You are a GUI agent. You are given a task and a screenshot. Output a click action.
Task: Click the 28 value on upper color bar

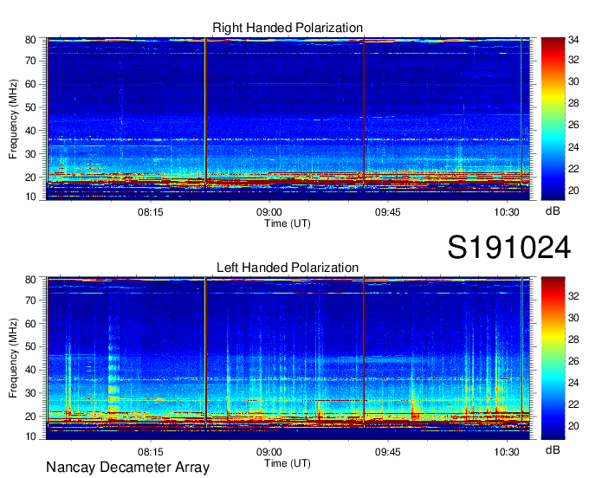pos(573,103)
